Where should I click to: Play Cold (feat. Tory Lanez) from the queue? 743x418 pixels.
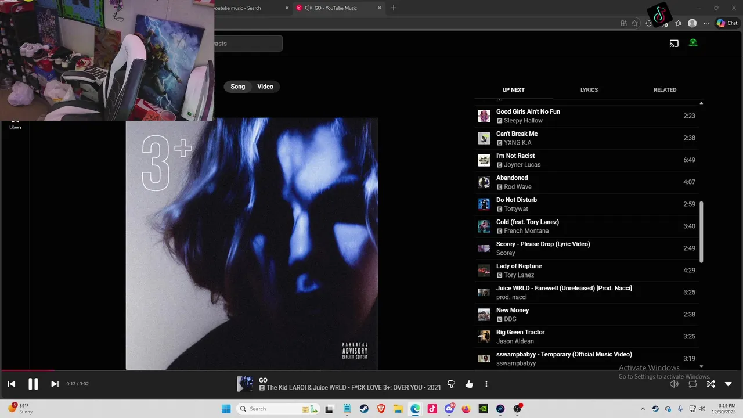pyautogui.click(x=586, y=226)
